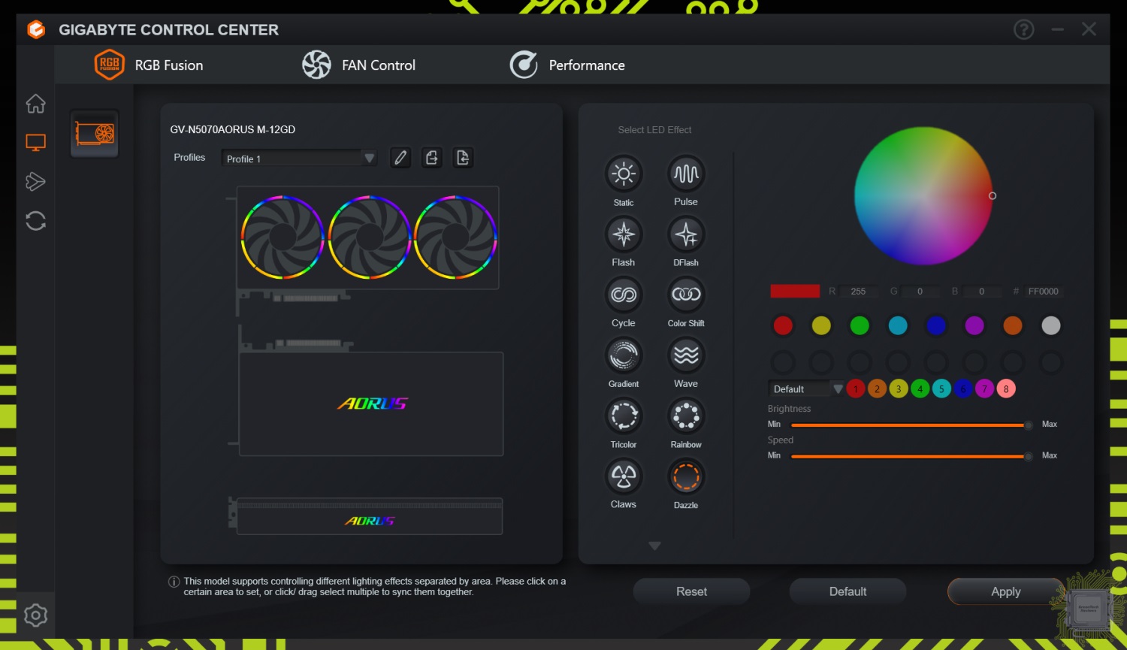Select numbered color slot 8
Viewport: 1127px width, 650px height.
(1006, 388)
